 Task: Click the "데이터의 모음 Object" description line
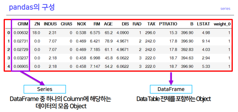click(61, 107)
